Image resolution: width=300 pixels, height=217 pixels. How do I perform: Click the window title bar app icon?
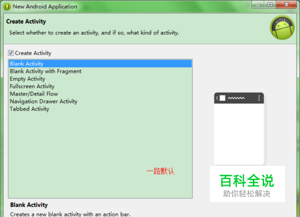(7, 7)
